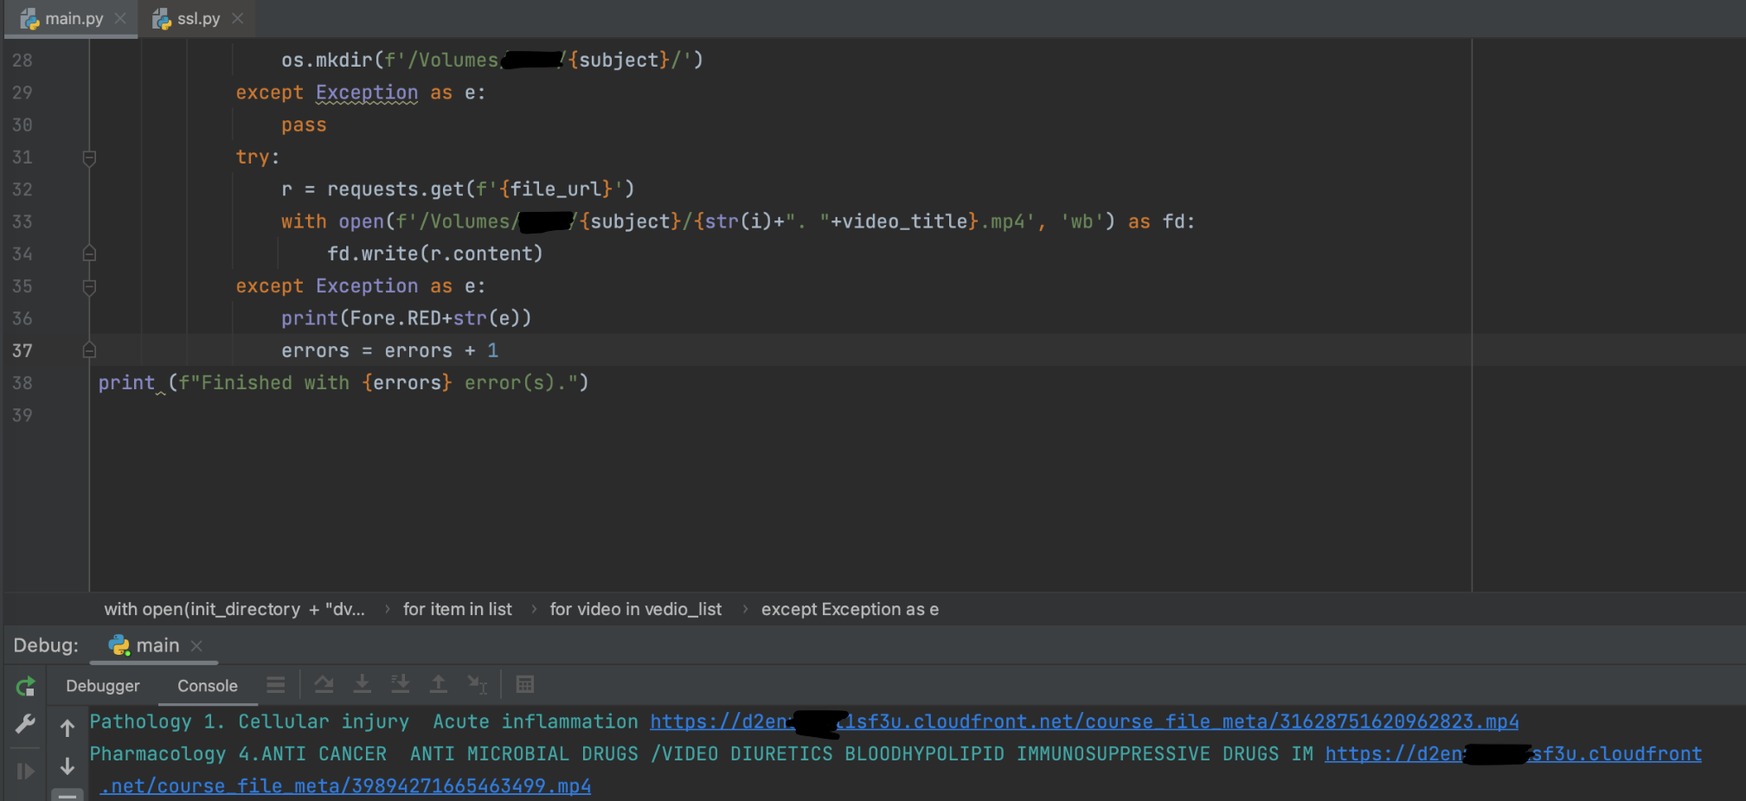Close the main debug session tab

tap(196, 646)
